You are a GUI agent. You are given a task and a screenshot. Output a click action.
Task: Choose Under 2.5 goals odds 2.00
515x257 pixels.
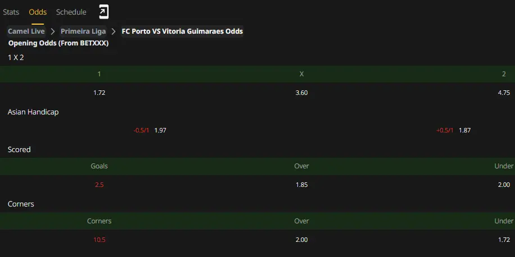click(x=504, y=185)
